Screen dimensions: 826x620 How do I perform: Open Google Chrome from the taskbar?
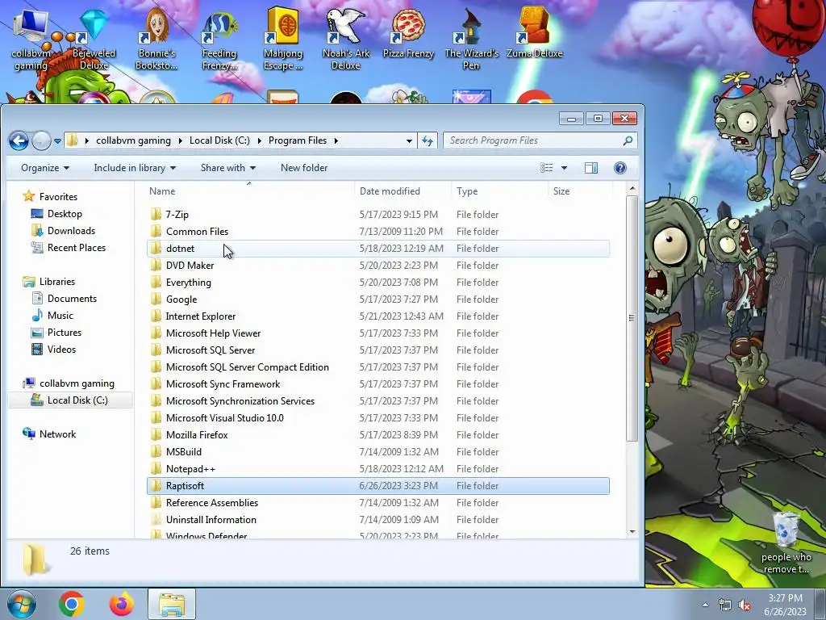click(72, 604)
